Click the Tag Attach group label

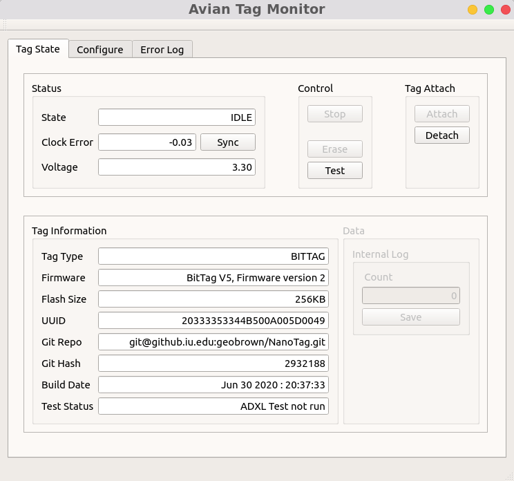point(430,88)
